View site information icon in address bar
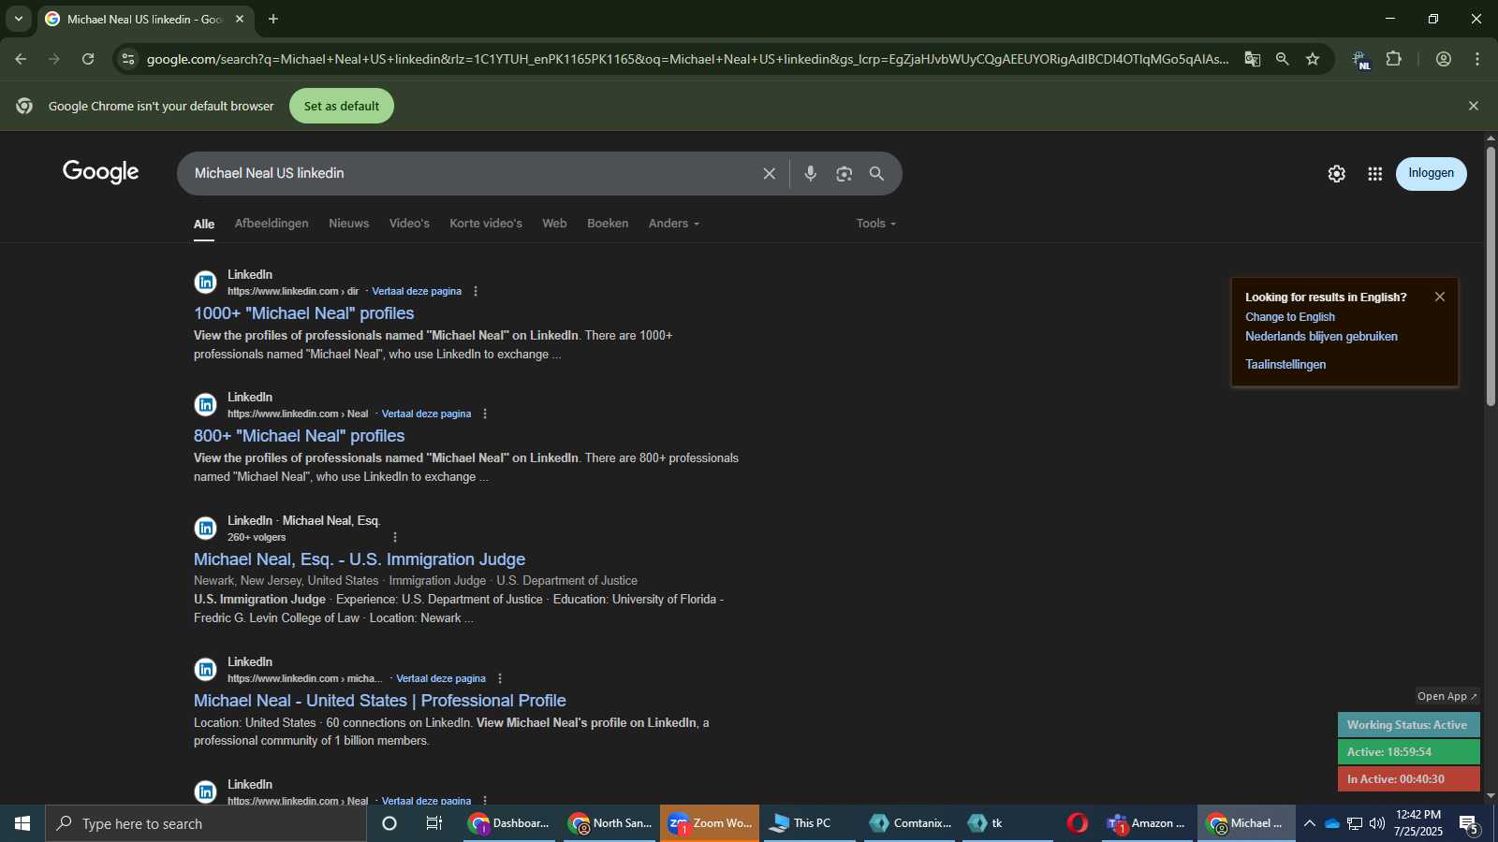The width and height of the screenshot is (1498, 842). pos(128,59)
